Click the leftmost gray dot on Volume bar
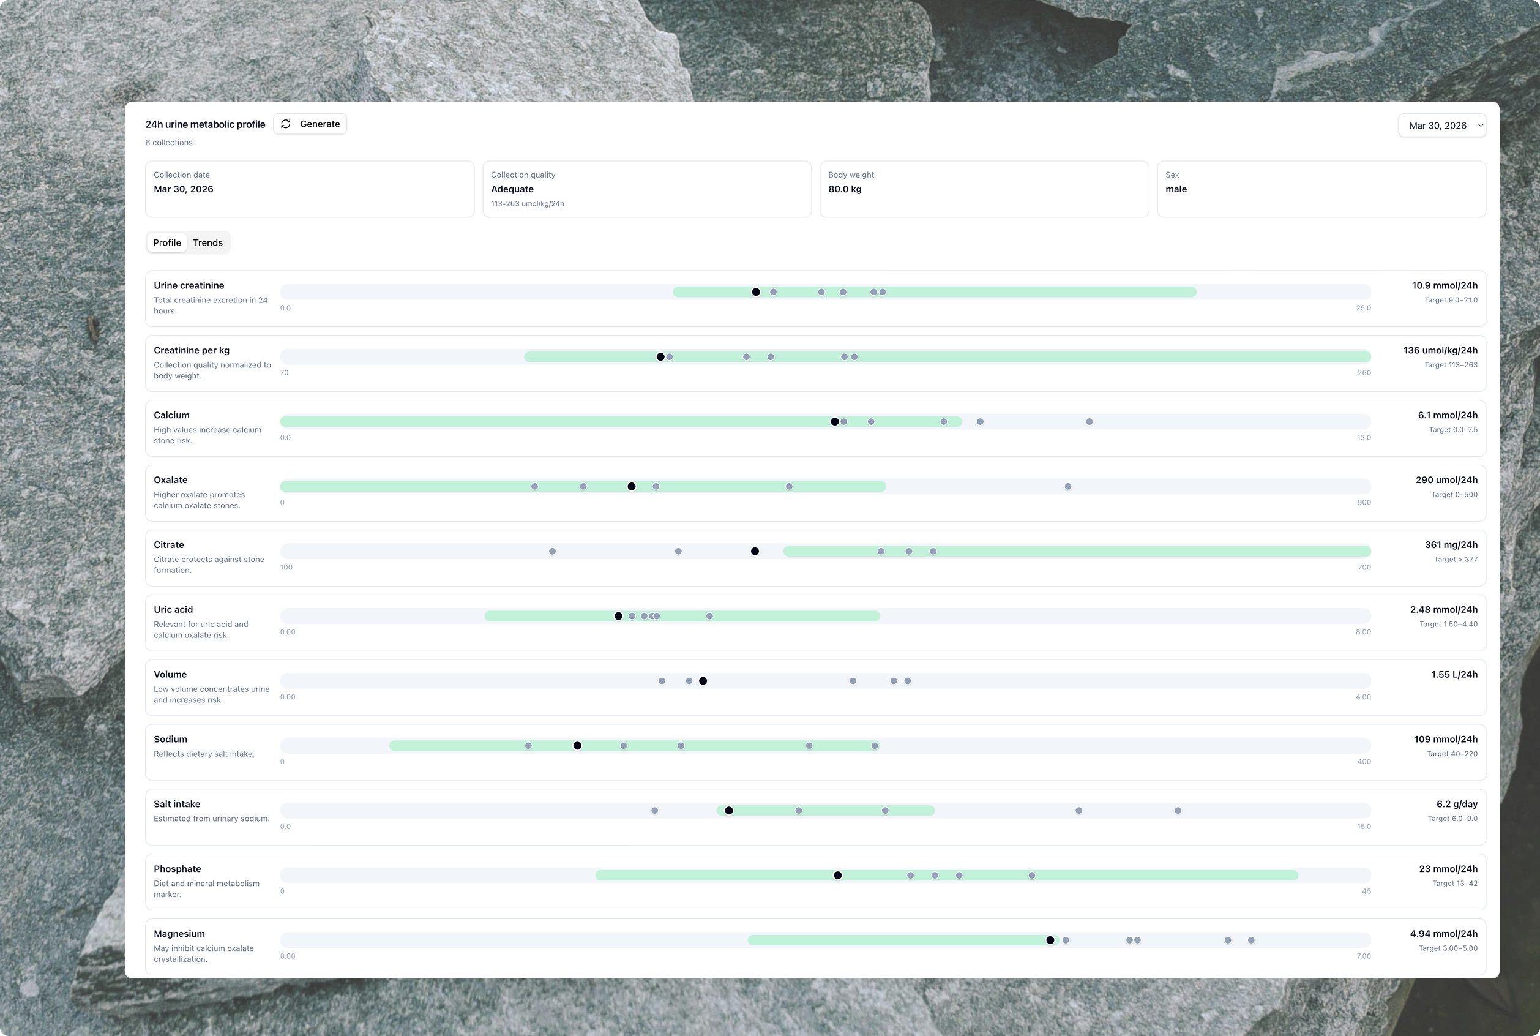Image resolution: width=1540 pixels, height=1036 pixels. click(662, 680)
